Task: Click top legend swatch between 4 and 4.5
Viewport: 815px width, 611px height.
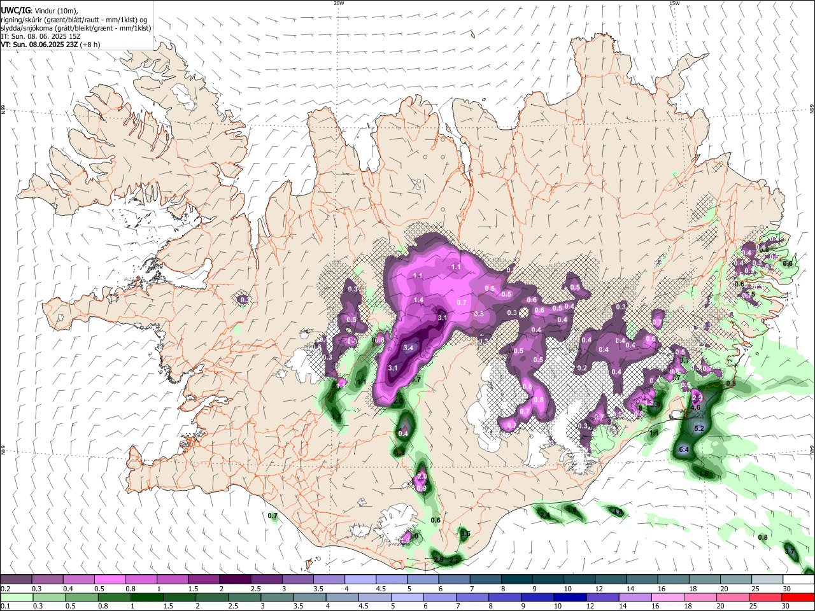Action: tap(360, 580)
